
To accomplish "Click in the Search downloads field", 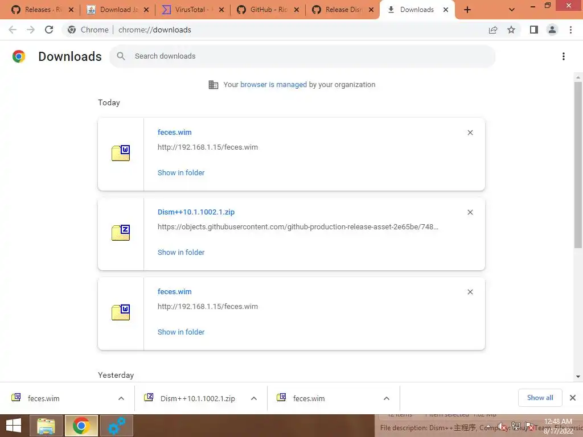I will pyautogui.click(x=302, y=56).
